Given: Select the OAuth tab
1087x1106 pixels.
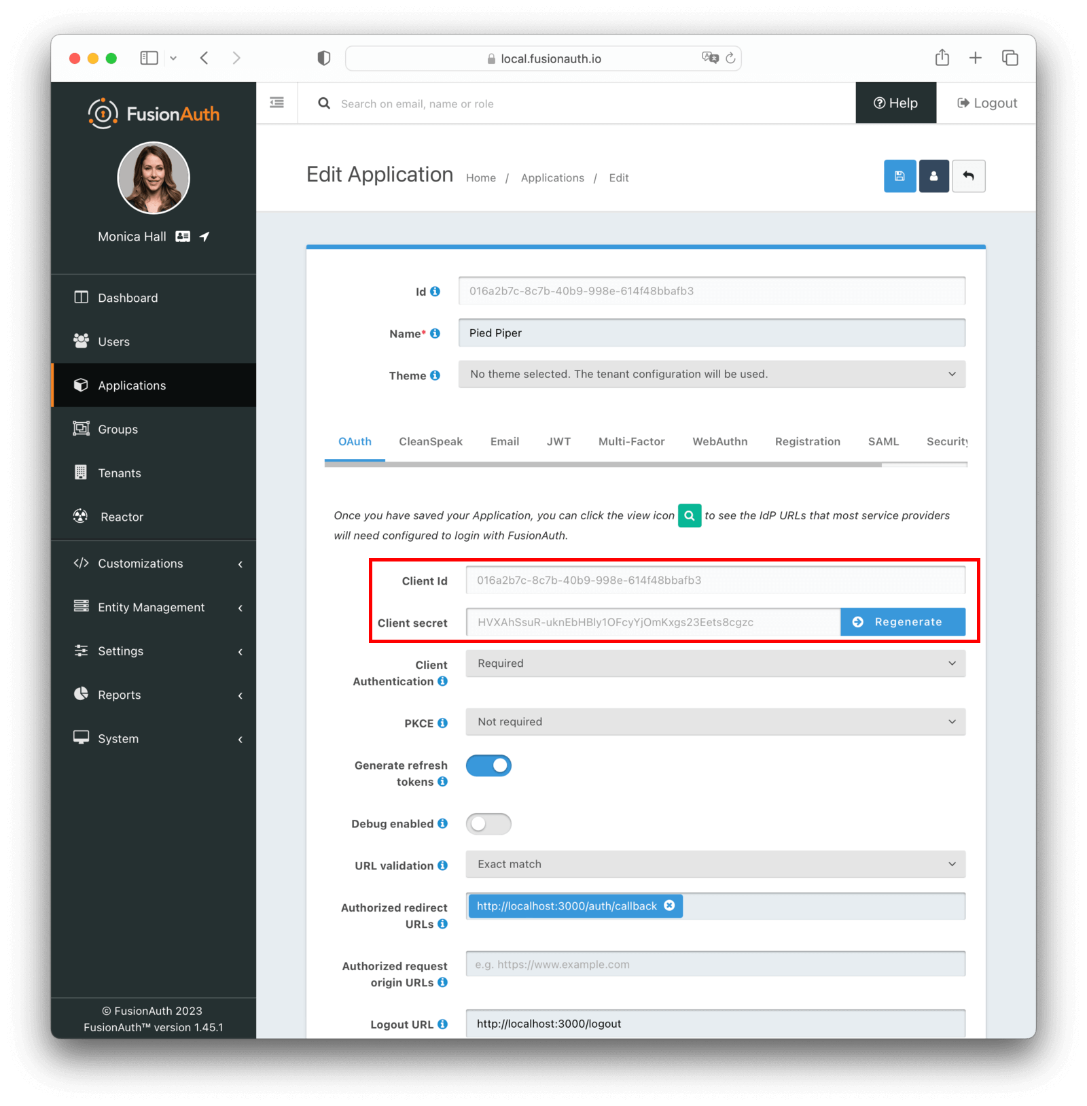Looking at the screenshot, I should click(355, 442).
